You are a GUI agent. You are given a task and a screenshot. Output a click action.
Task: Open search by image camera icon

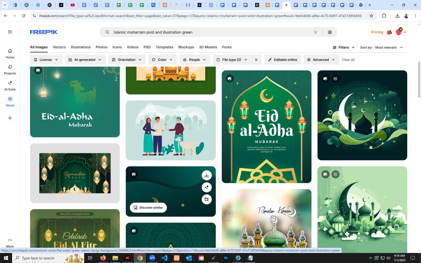click(x=330, y=32)
